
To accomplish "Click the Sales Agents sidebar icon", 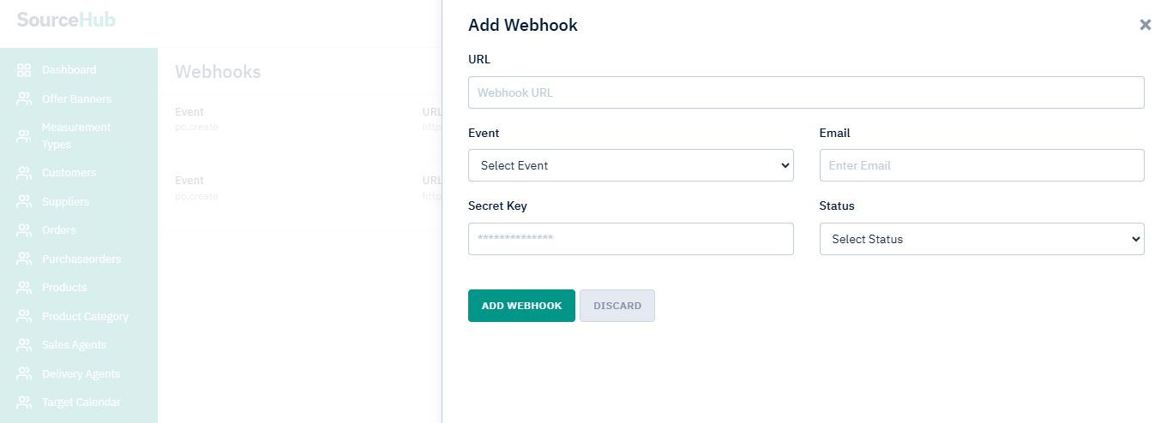I will click(24, 345).
